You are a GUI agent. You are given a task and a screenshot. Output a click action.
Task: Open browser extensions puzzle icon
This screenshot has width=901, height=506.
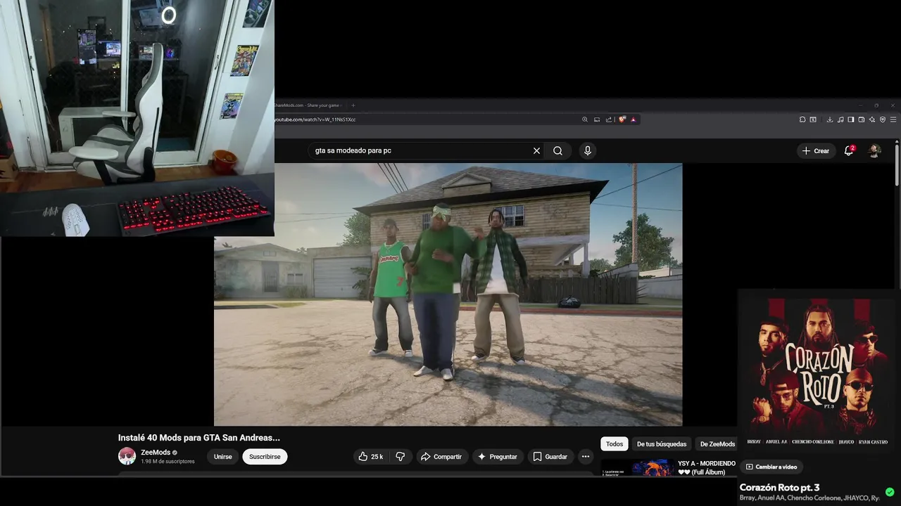point(802,119)
